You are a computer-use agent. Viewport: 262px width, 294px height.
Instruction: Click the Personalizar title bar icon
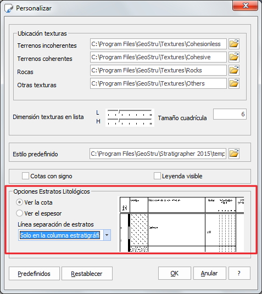click(9, 8)
